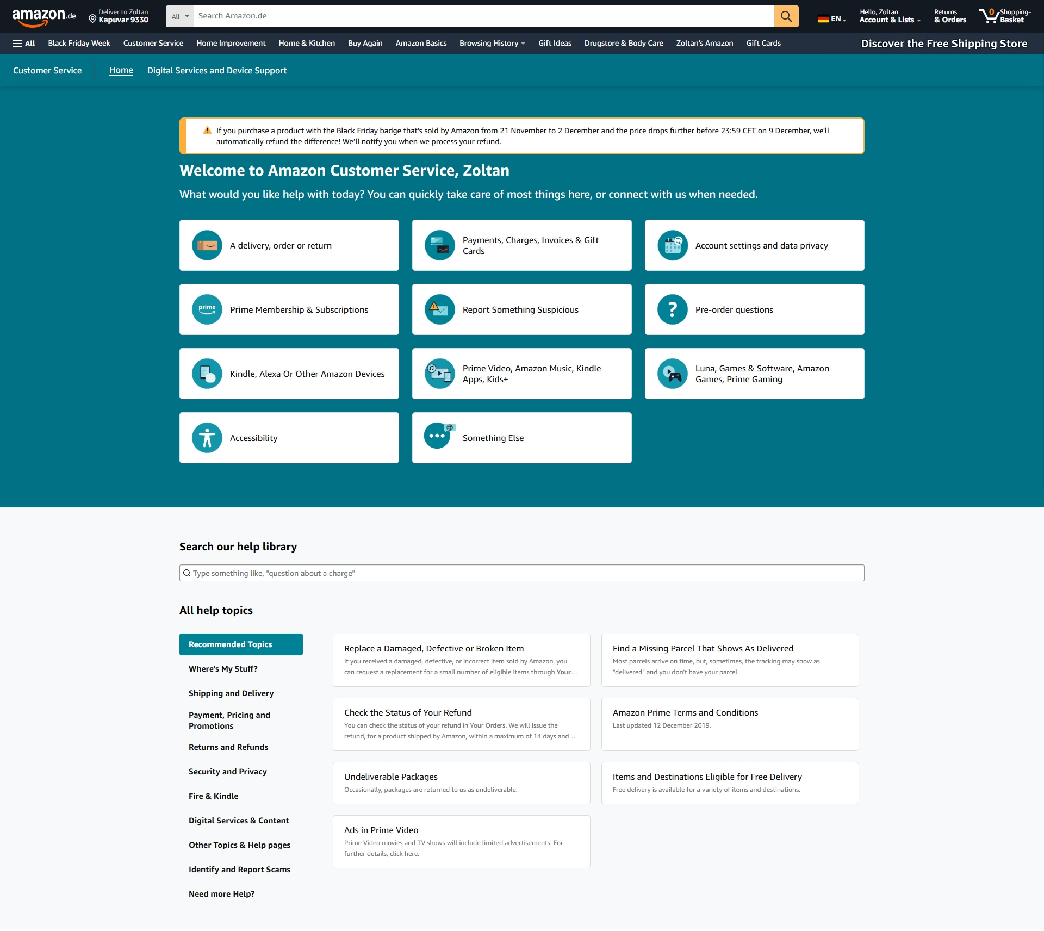The width and height of the screenshot is (1044, 931).
Task: Open Replace a Damaged, Defective or Broken Item
Action: click(x=462, y=660)
